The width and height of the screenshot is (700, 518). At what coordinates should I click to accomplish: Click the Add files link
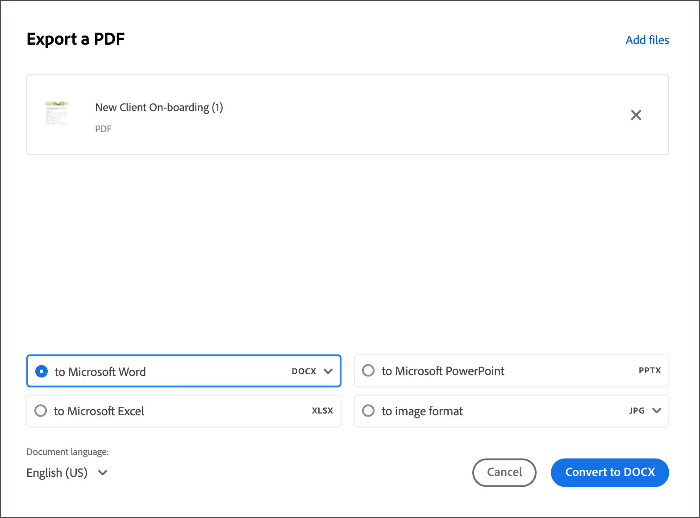tap(647, 40)
